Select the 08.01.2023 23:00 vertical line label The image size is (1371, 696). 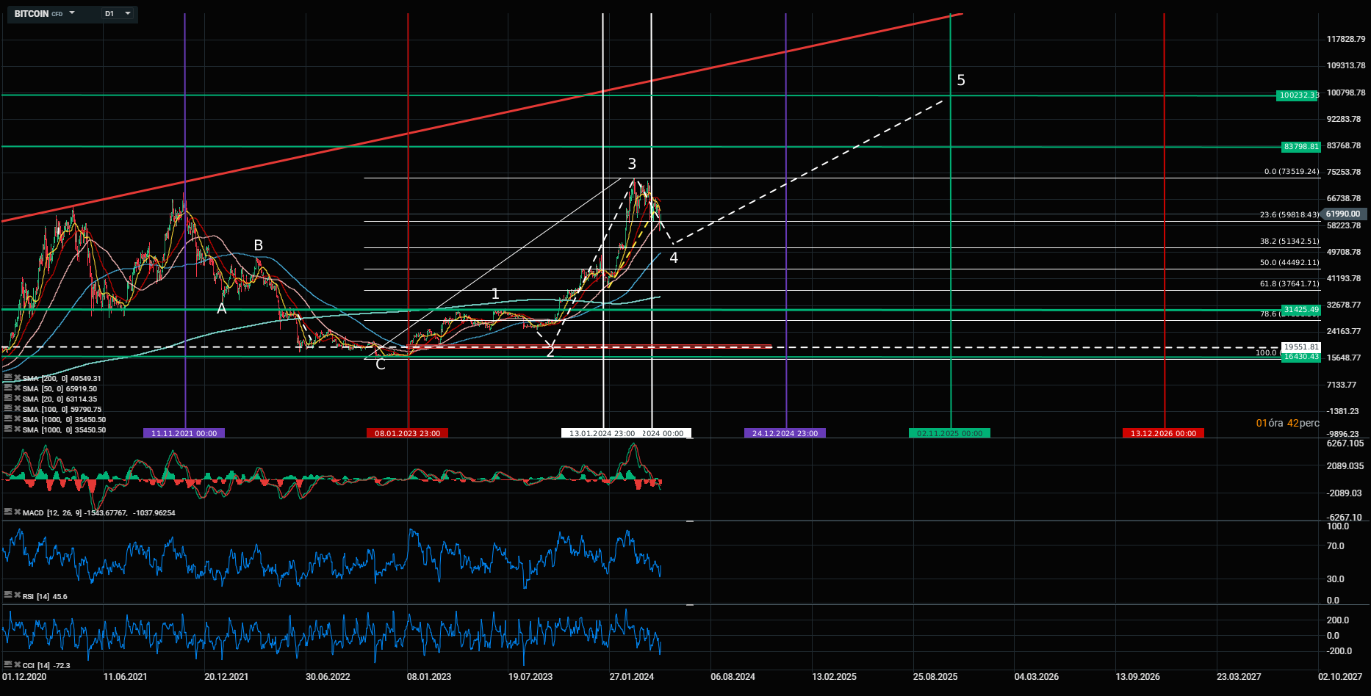408,433
